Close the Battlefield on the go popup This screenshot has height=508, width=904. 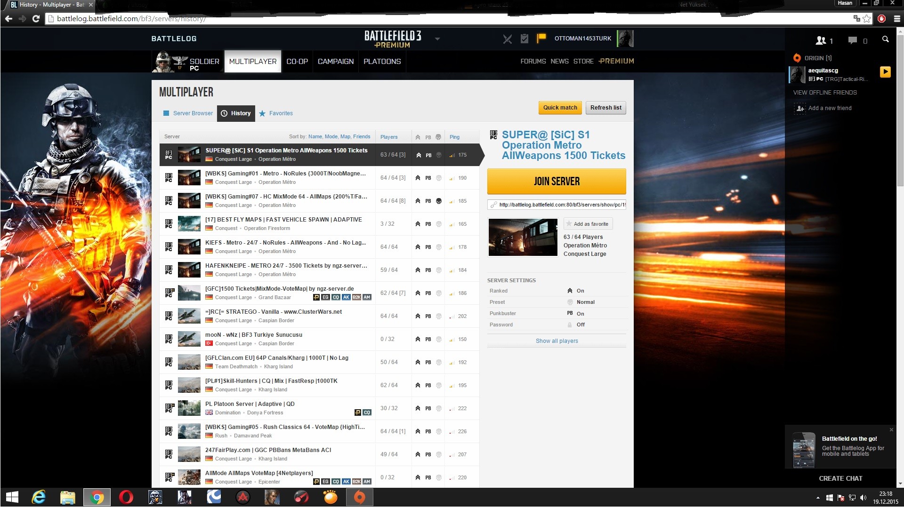(x=891, y=429)
